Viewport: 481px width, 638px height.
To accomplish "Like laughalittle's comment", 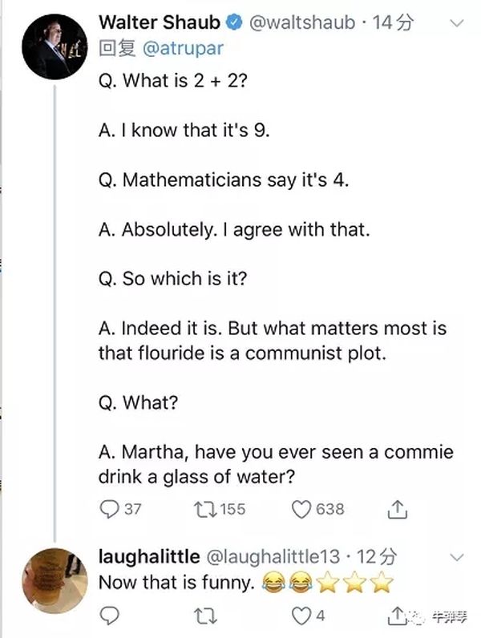I will (301, 616).
